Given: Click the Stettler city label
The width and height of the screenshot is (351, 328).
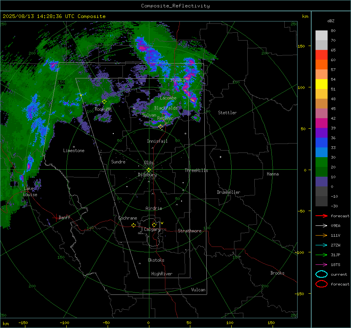Looking at the screenshot, I should tap(227, 113).
